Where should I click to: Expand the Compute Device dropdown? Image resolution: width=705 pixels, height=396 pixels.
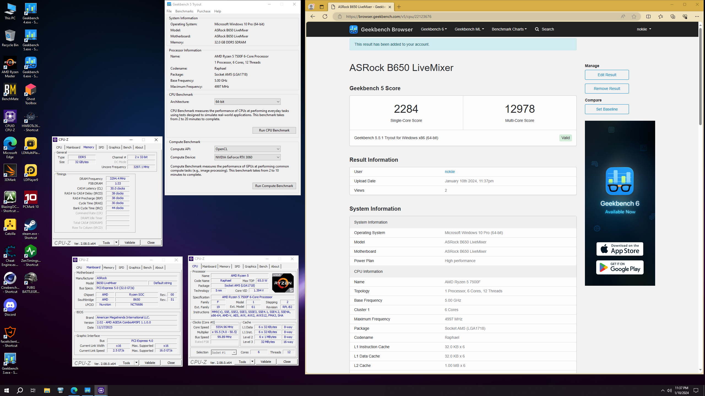tap(247, 157)
